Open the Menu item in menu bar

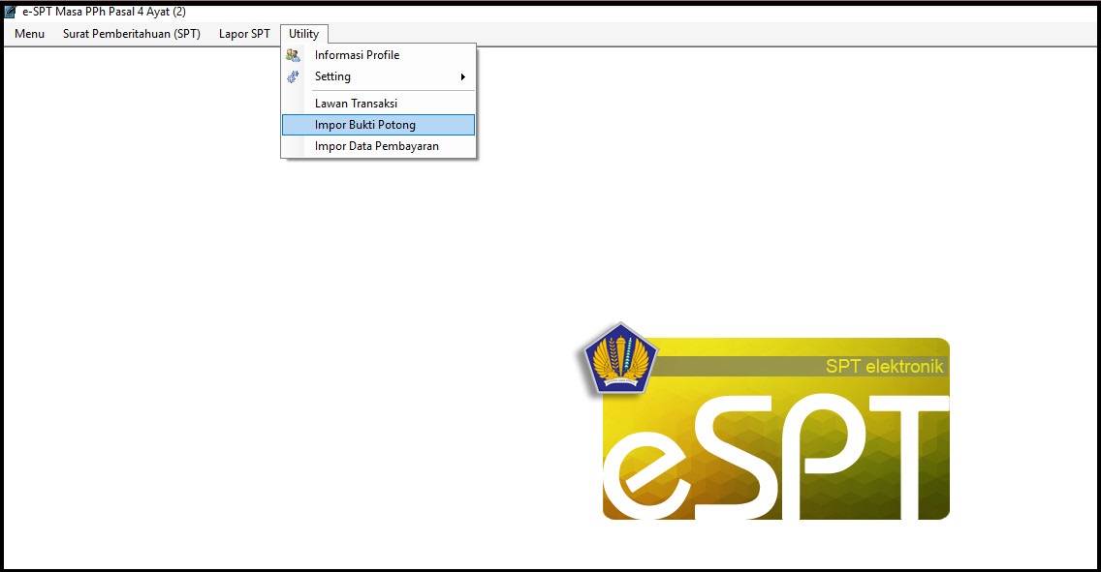[29, 34]
